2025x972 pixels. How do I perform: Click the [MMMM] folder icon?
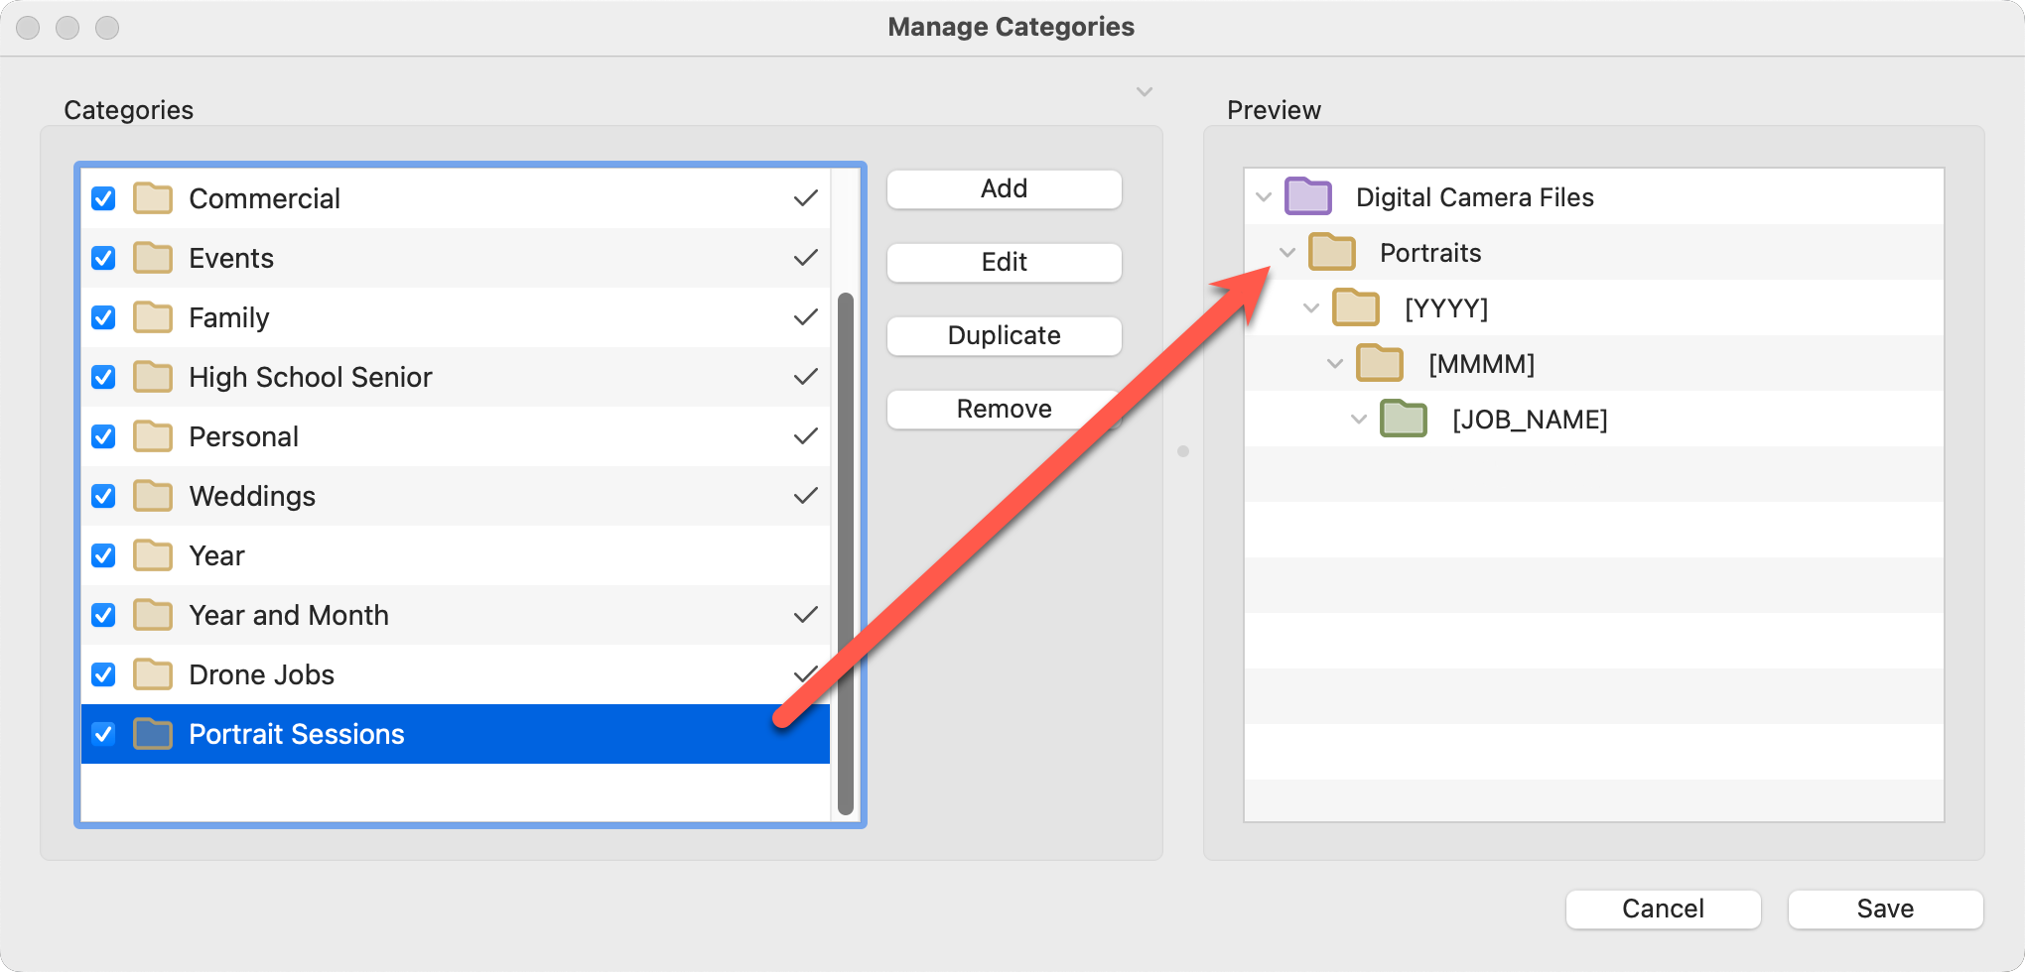(x=1379, y=363)
